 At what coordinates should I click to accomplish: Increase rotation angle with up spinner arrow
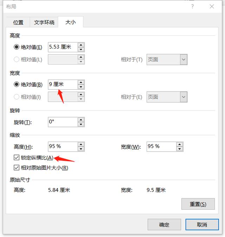tap(81, 120)
